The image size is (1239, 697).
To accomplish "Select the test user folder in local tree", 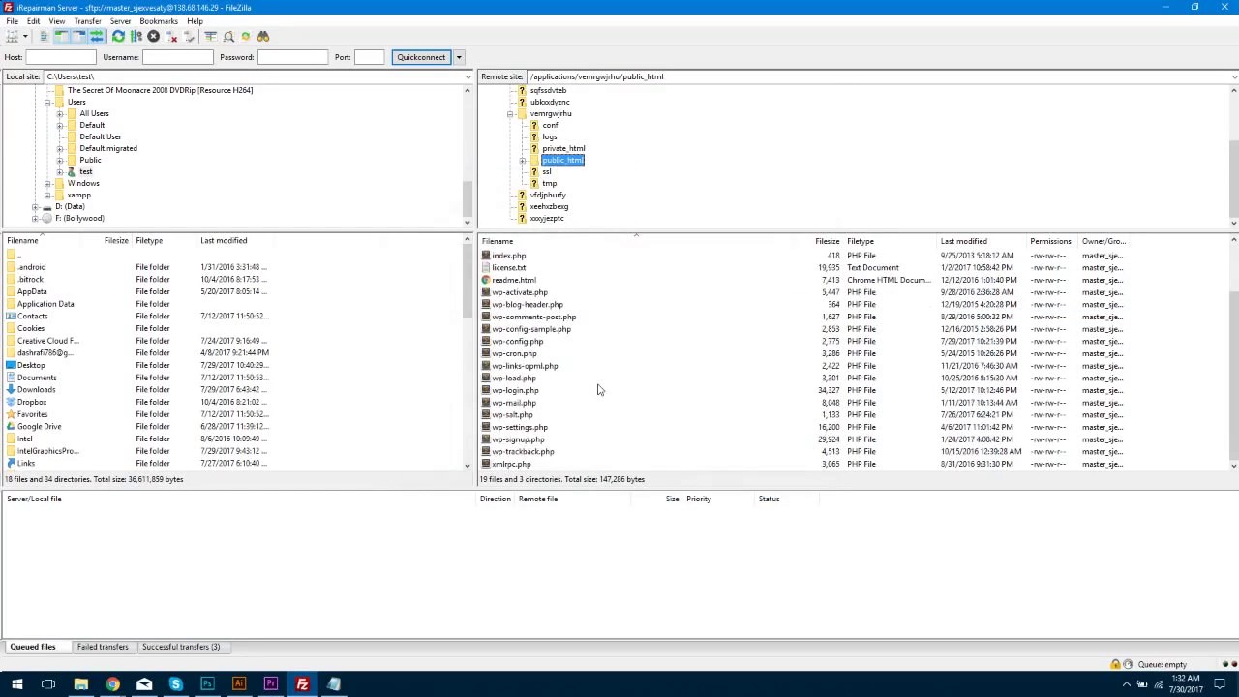I will [86, 171].
